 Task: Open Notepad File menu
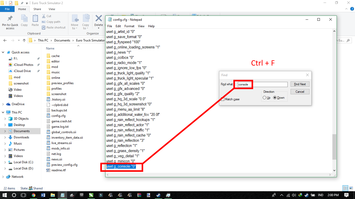point(110,26)
